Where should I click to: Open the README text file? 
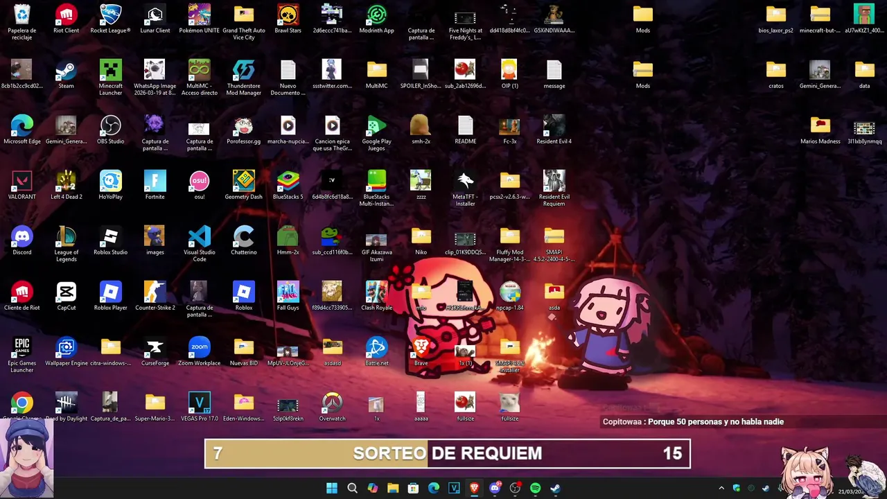[x=465, y=130]
